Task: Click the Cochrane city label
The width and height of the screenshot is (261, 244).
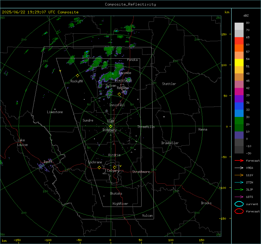Action: [x=95, y=162]
